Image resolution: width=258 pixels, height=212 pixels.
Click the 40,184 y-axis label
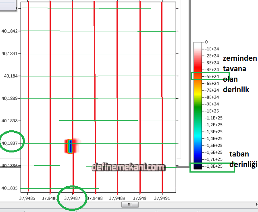click(11, 76)
